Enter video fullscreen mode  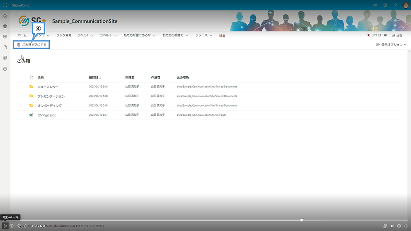tap(406, 226)
